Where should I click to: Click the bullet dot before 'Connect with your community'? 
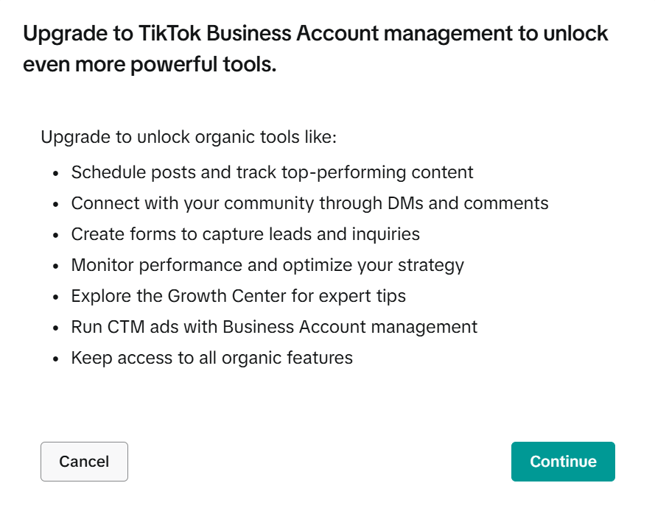56,205
